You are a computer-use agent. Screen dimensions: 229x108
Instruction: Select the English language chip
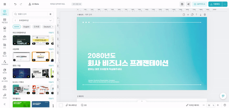(26, 27)
